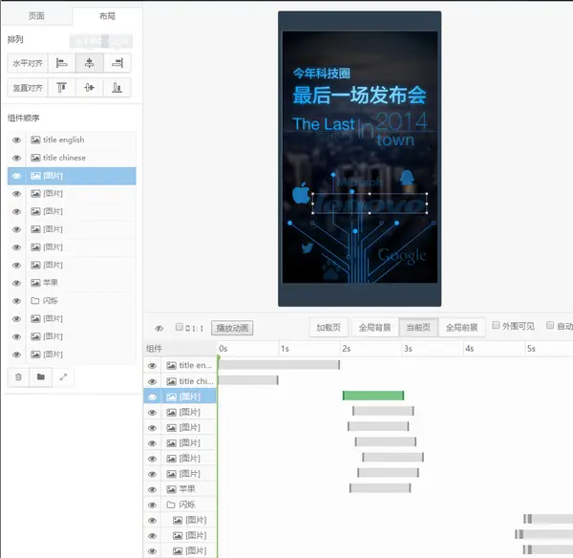The width and height of the screenshot is (573, 558).
Task: Toggle hidden-eye icon in timeline toolbar
Action: click(x=159, y=328)
